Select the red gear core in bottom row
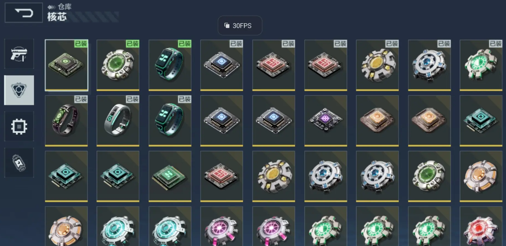Image resolution: width=506 pixels, height=246 pixels. [481, 226]
